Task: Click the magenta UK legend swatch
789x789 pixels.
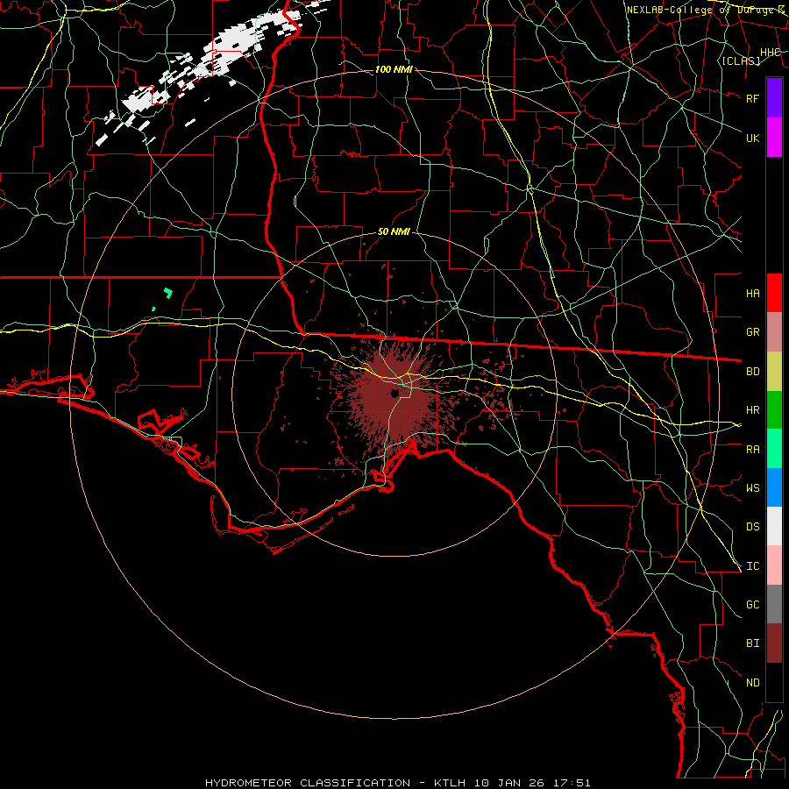Action: coord(774,138)
